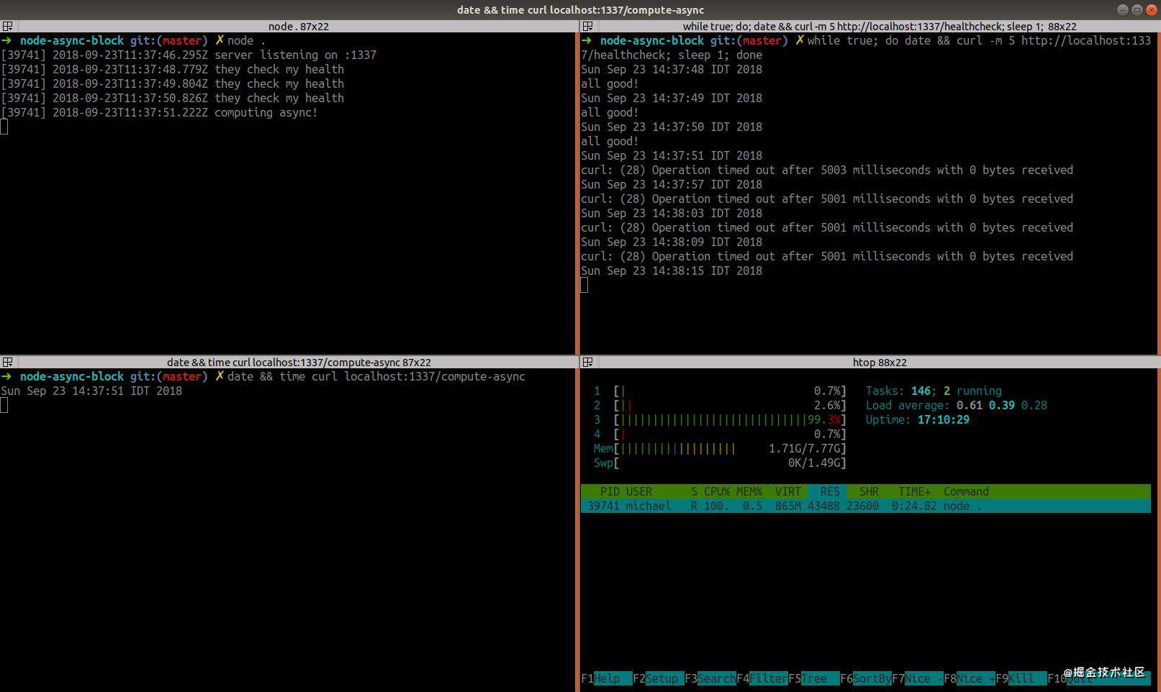Screen dimensions: 1161x692
Task: Click the Mem meter 1.71G/7.77G
Action: coord(720,448)
